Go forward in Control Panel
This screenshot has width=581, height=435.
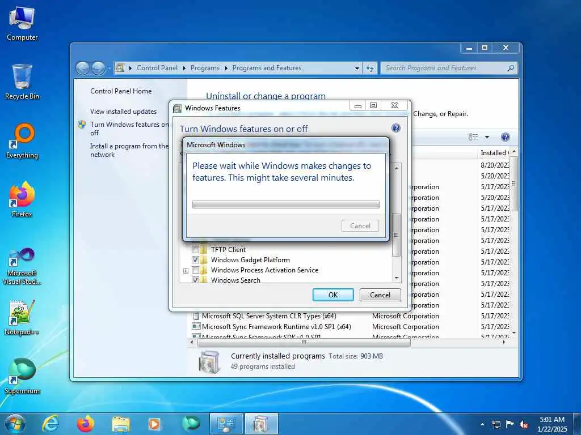tap(98, 68)
